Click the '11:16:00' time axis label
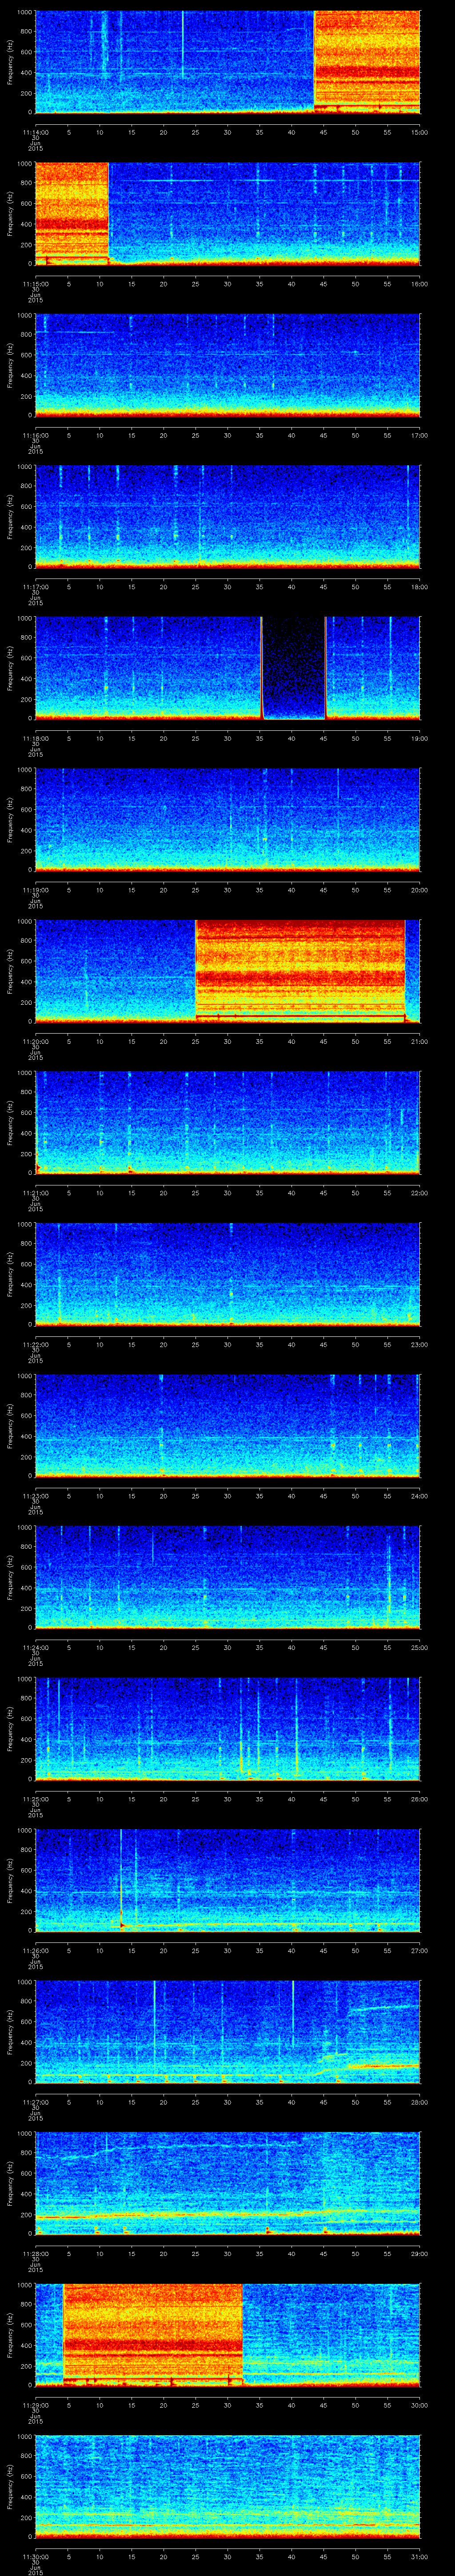Viewport: 455px width, 2576px height. tap(35, 435)
